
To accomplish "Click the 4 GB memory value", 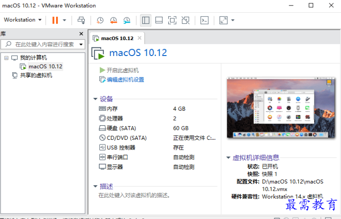I will coord(179,109).
